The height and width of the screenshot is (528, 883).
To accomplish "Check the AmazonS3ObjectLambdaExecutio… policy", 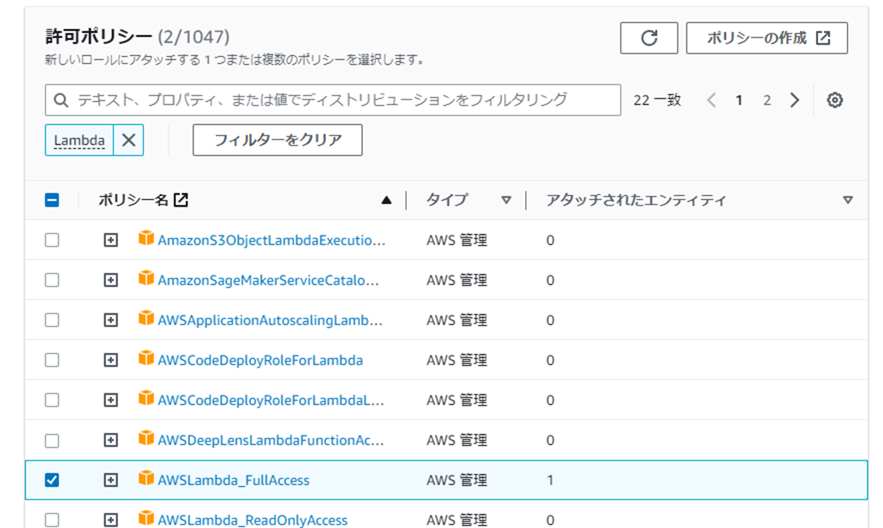I will [52, 240].
